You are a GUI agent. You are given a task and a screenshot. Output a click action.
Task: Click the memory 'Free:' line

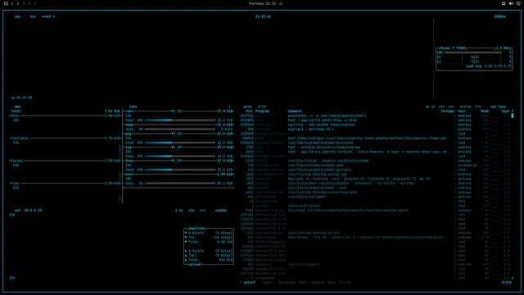tap(65, 184)
